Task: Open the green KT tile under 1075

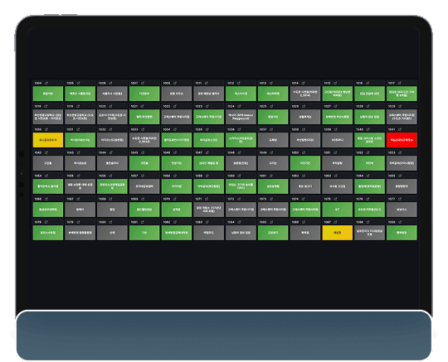Action: pyautogui.click(x=337, y=210)
